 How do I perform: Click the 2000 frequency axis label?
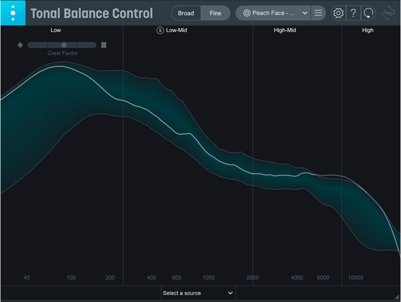click(252, 277)
